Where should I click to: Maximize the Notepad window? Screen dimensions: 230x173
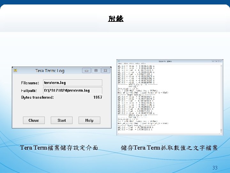(x=217, y=61)
